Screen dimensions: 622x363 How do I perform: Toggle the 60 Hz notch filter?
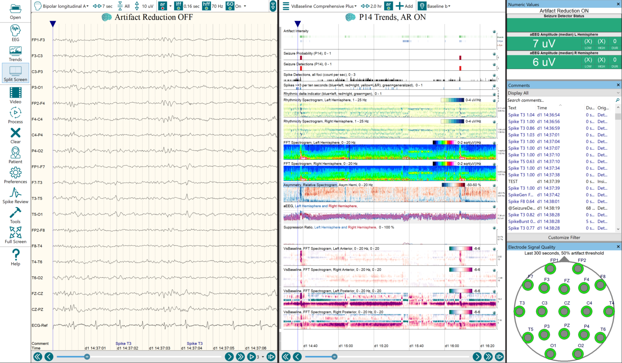point(230,6)
